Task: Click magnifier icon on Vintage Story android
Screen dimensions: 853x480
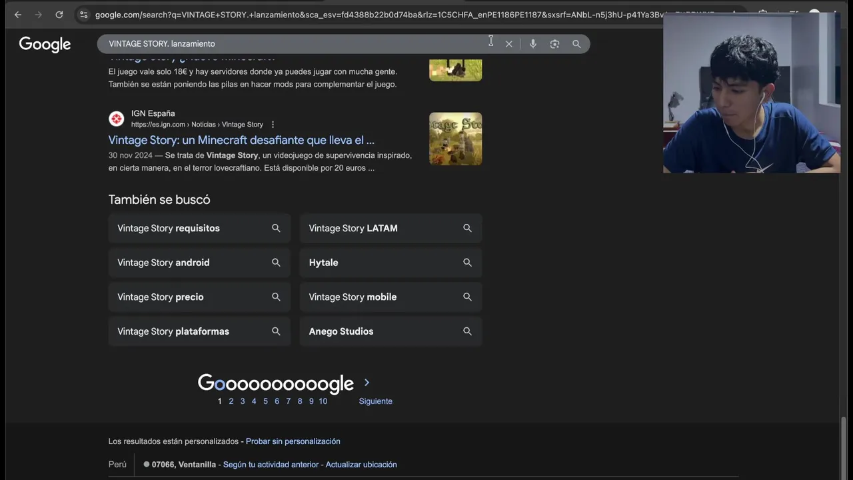Action: click(276, 263)
